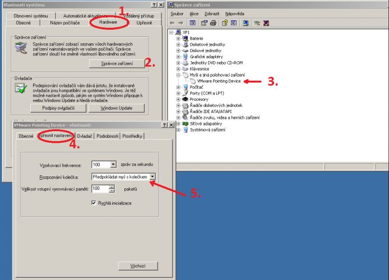The image size is (389, 280).
Task: Select Systémová zařízení category
Action: point(207,129)
